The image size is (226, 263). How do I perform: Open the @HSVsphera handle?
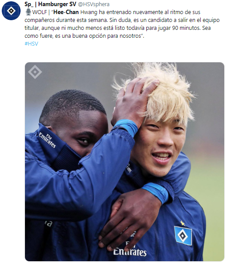(94, 4)
